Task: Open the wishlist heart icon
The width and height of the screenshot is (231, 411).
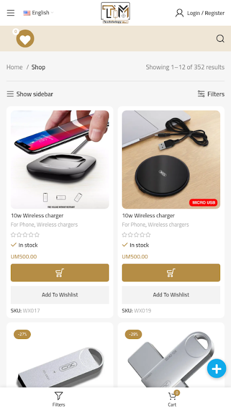Action: click(x=25, y=39)
